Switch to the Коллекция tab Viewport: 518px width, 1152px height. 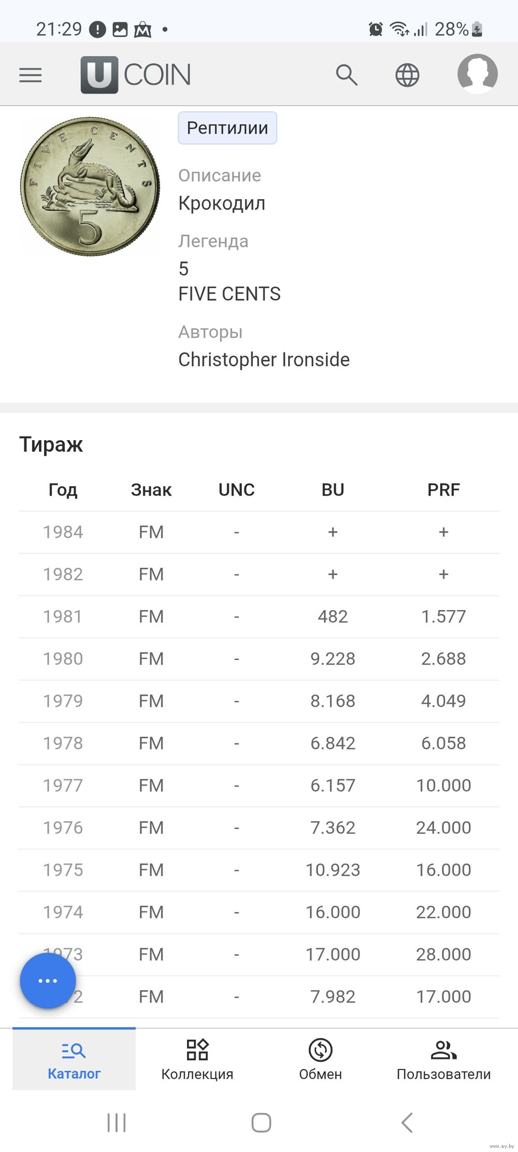click(x=197, y=1059)
